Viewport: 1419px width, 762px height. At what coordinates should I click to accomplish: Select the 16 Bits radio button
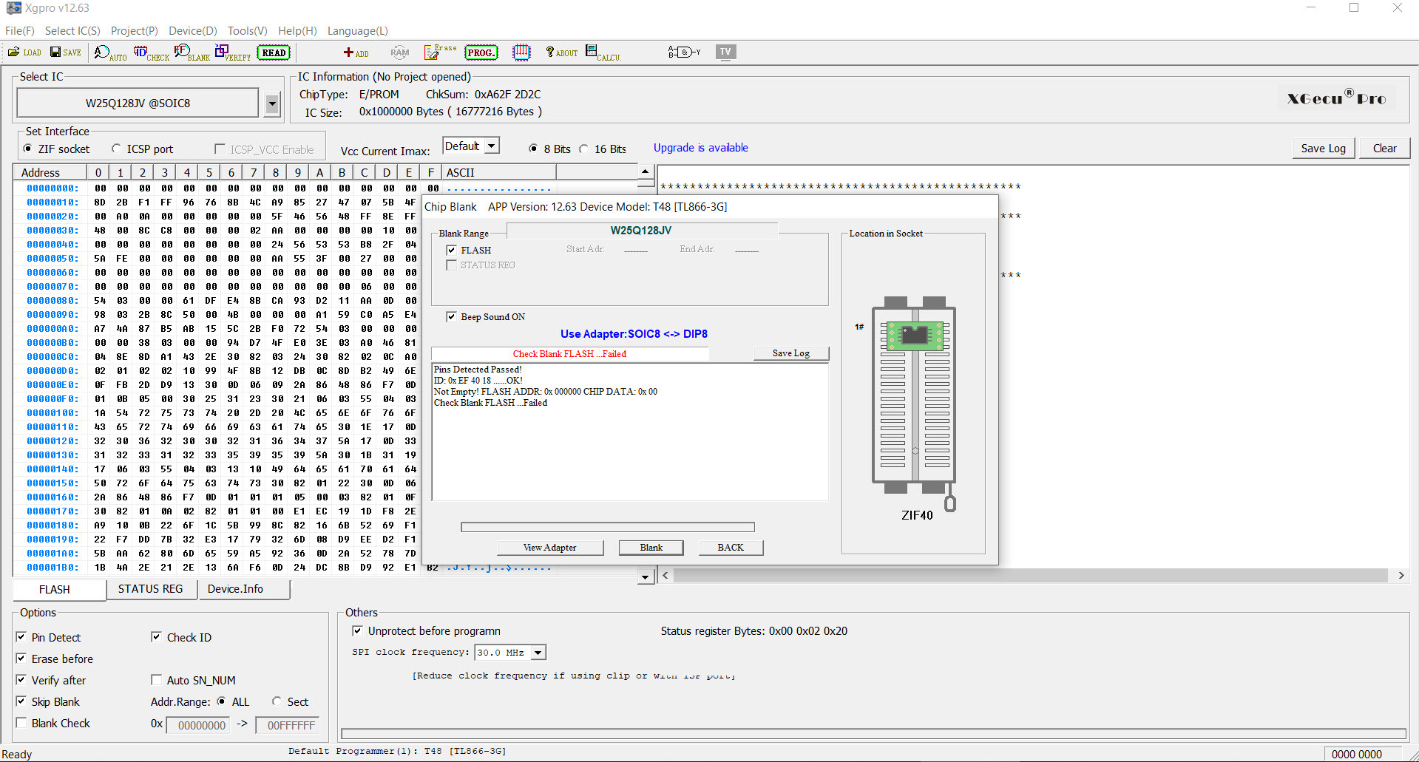584,149
